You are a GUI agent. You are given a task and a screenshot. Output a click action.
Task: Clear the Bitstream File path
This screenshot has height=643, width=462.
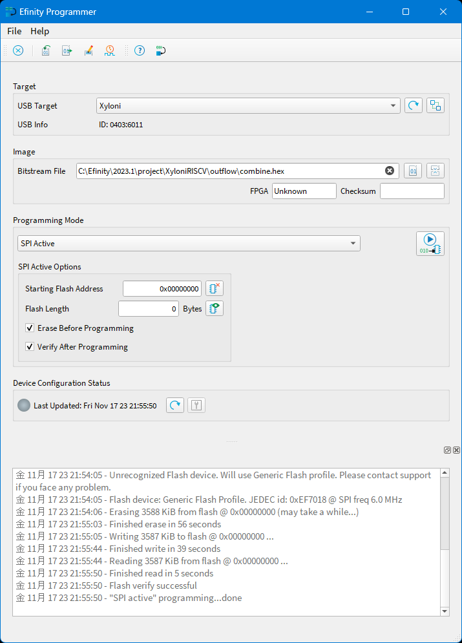pyautogui.click(x=390, y=171)
